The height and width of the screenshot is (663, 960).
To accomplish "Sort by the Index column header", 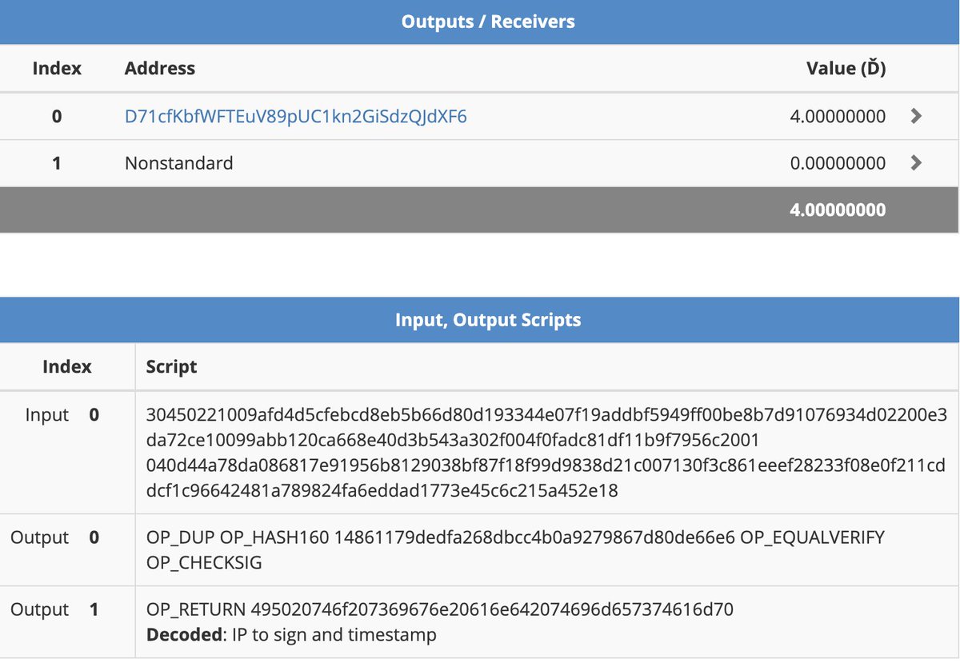I will (x=57, y=68).
